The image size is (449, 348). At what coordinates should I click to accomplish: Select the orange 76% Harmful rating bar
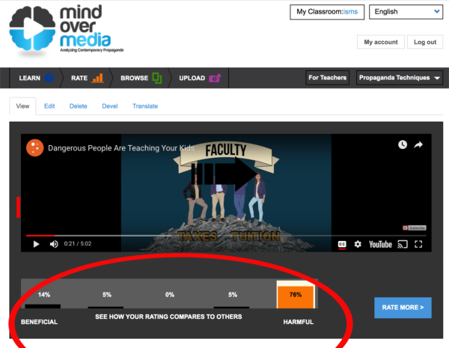pyautogui.click(x=296, y=295)
